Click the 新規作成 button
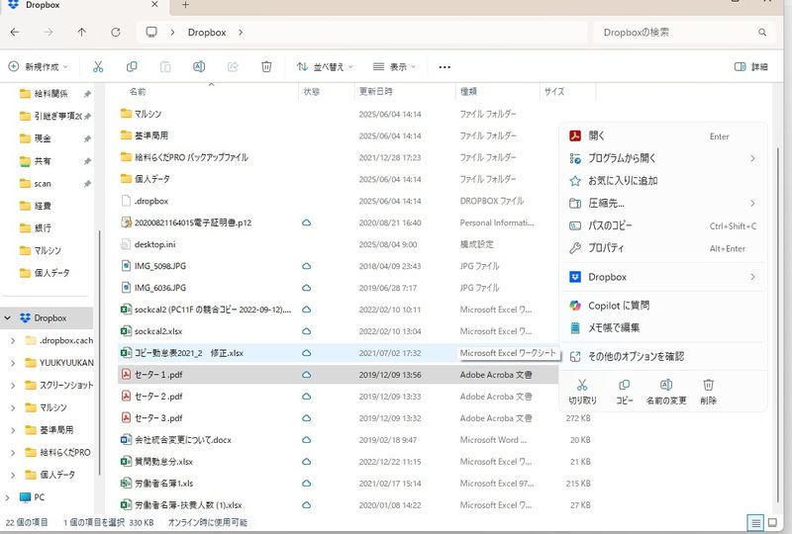Image resolution: width=792 pixels, height=534 pixels. (x=38, y=66)
